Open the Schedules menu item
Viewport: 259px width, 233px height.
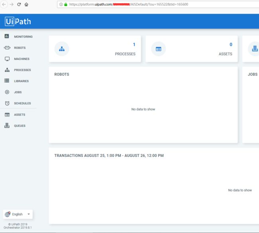pyautogui.click(x=22, y=103)
